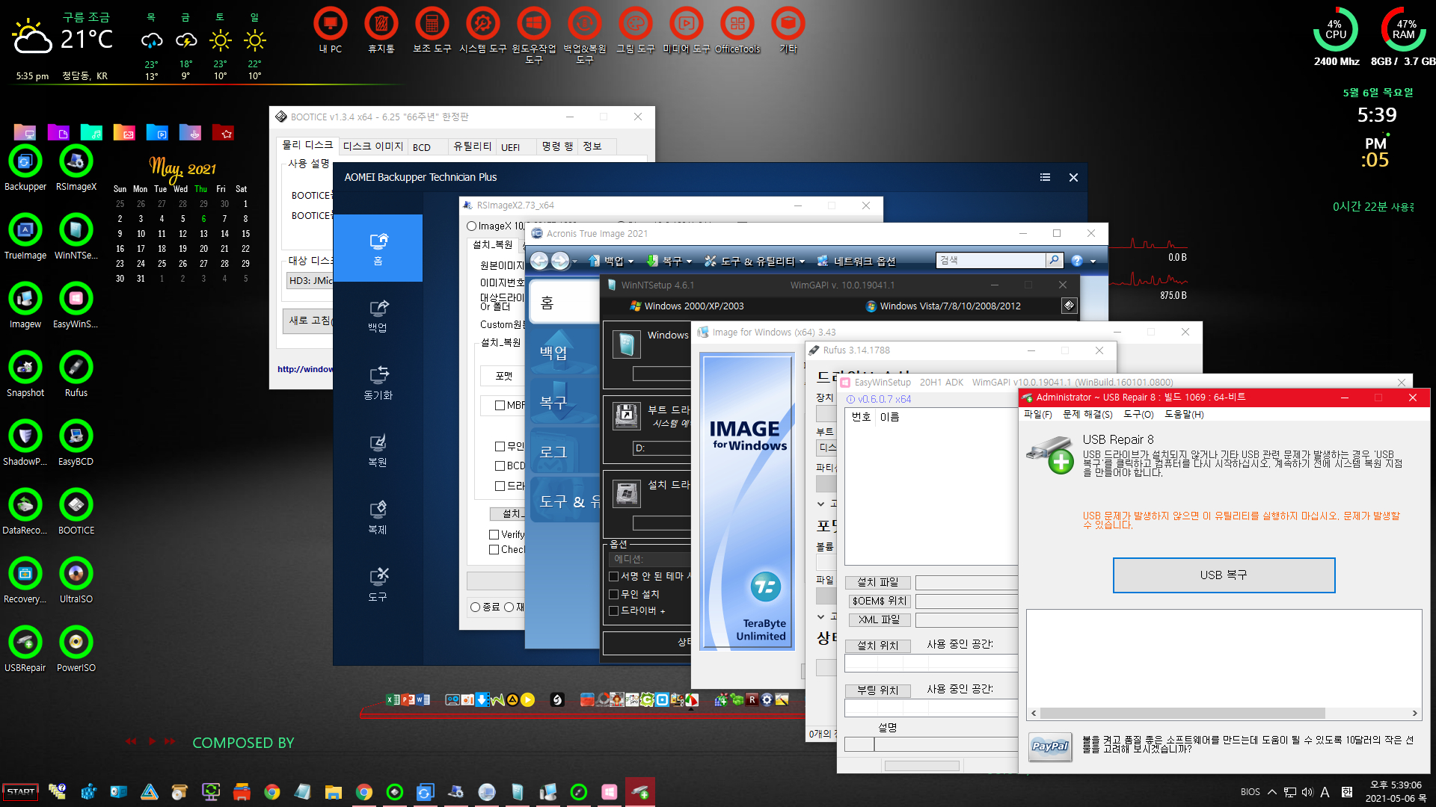Click $OEM$ 위치 button in EasyWinSetup
The height and width of the screenshot is (807, 1436).
pos(879,601)
